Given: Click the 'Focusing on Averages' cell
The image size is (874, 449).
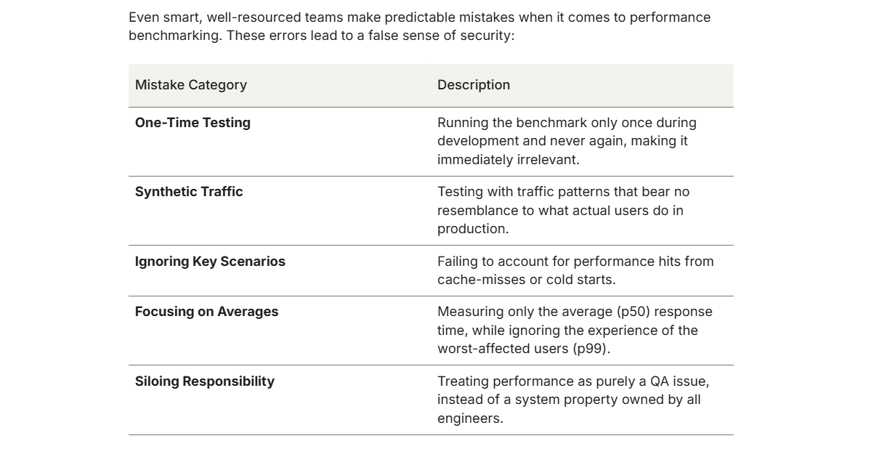Looking at the screenshot, I should (206, 312).
